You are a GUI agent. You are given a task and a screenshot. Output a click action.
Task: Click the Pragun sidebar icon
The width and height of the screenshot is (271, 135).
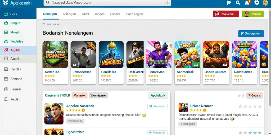pos(6,23)
